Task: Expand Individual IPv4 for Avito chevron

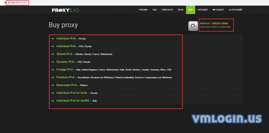Action: click(x=53, y=93)
